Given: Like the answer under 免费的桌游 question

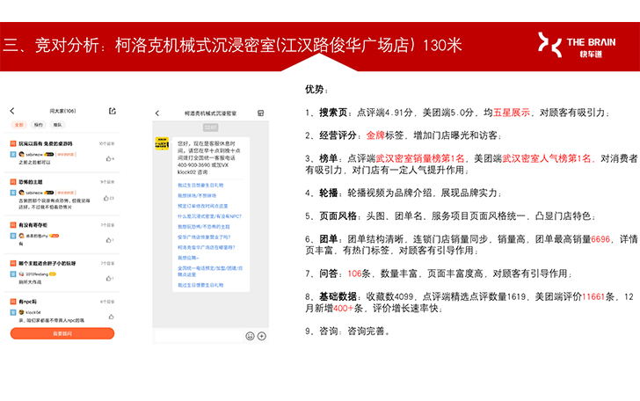Looking at the screenshot, I should coord(110,158).
